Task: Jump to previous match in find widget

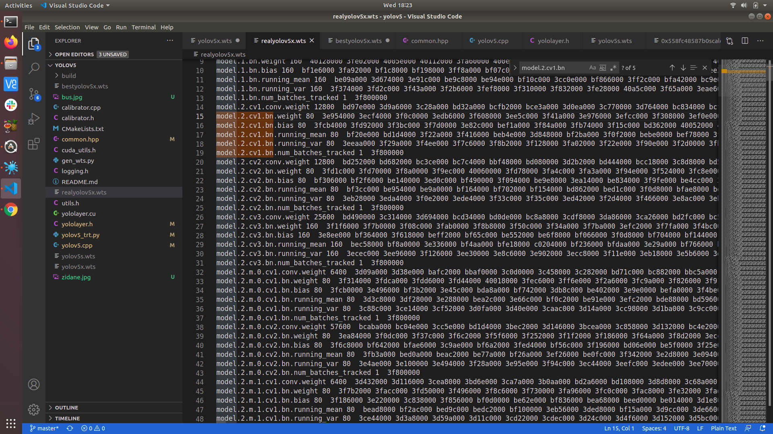Action: click(672, 68)
